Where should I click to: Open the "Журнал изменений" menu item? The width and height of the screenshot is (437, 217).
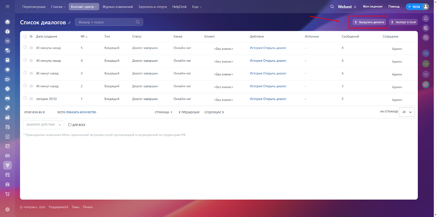coord(118,7)
